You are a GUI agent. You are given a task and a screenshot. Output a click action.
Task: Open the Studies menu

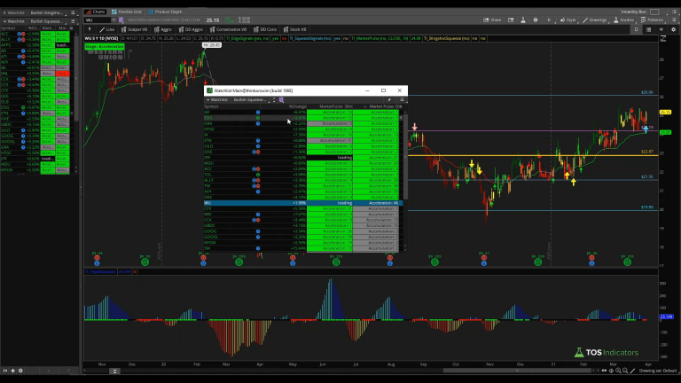(x=624, y=20)
